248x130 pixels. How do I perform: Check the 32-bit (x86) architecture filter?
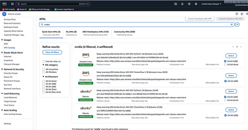pos(43,84)
